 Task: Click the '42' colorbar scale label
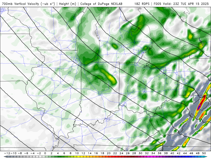point(179,153)
